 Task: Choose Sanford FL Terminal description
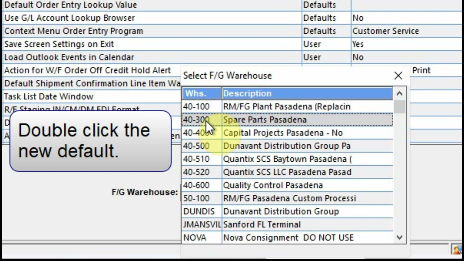[262, 224]
